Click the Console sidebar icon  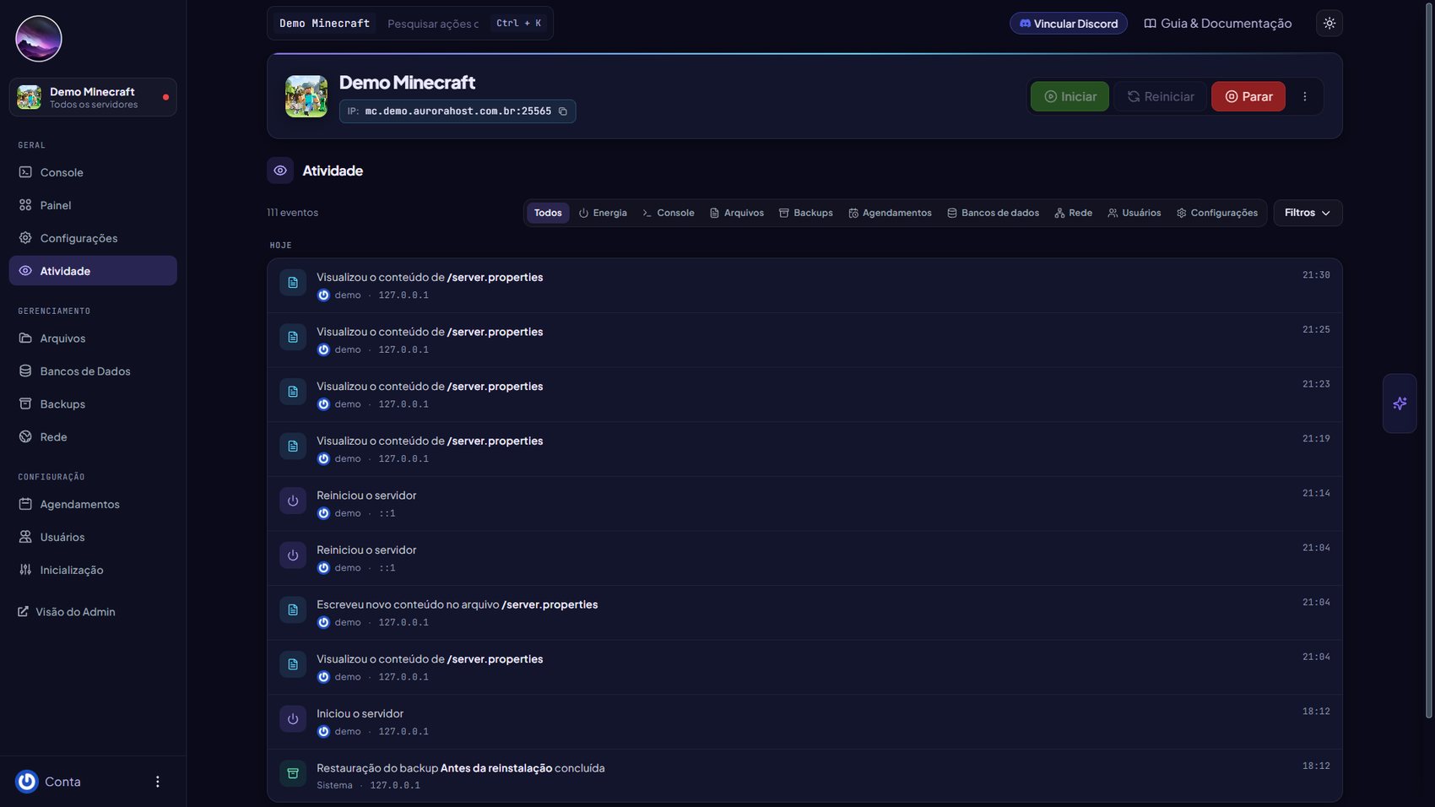[25, 172]
